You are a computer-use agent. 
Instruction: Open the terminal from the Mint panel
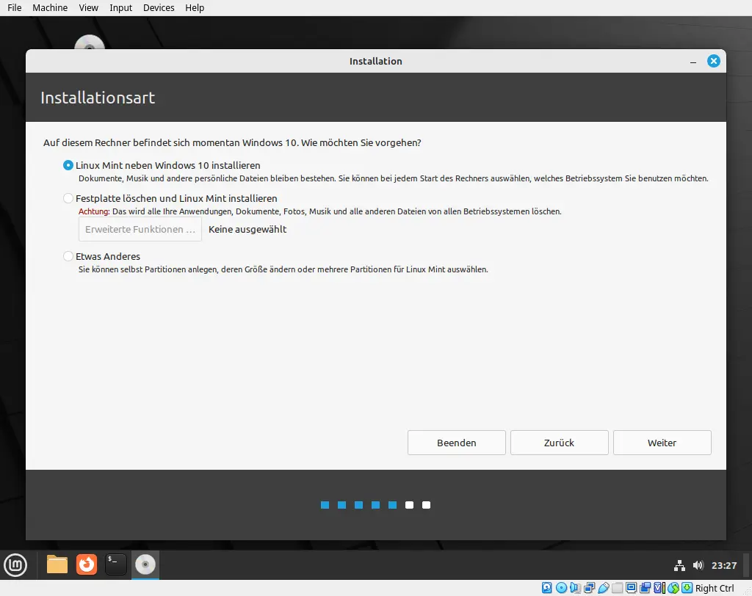115,564
